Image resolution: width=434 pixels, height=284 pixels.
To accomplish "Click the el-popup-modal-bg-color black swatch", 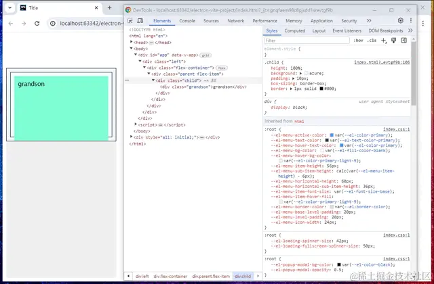I will 339,264.
